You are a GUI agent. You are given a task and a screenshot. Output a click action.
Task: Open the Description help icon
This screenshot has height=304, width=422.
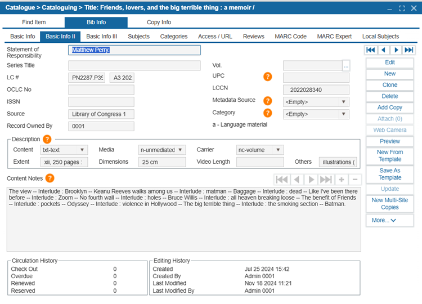[47, 139]
